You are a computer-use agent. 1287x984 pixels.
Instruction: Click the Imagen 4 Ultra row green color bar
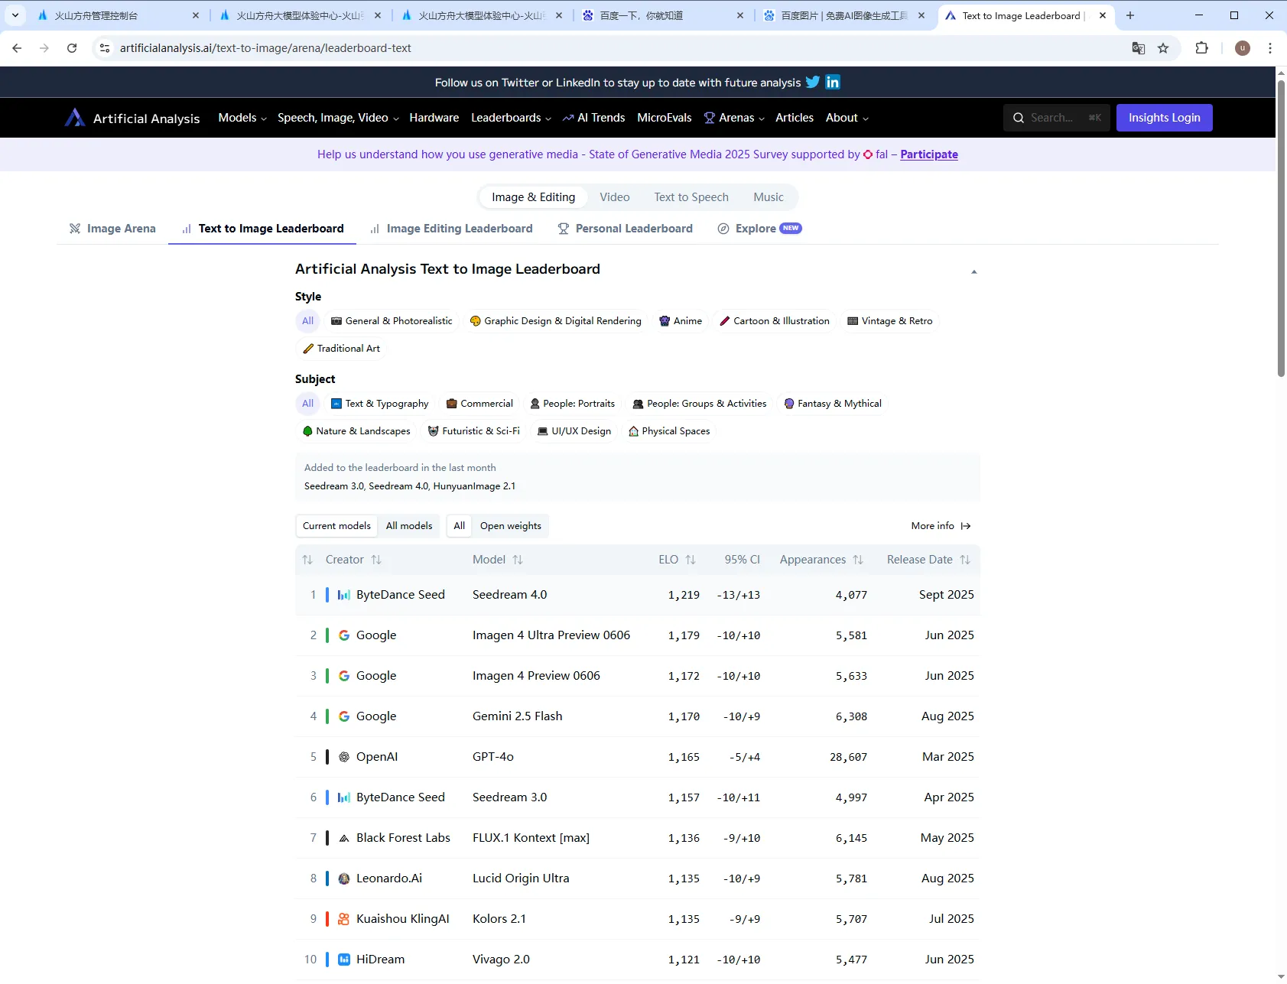(327, 635)
